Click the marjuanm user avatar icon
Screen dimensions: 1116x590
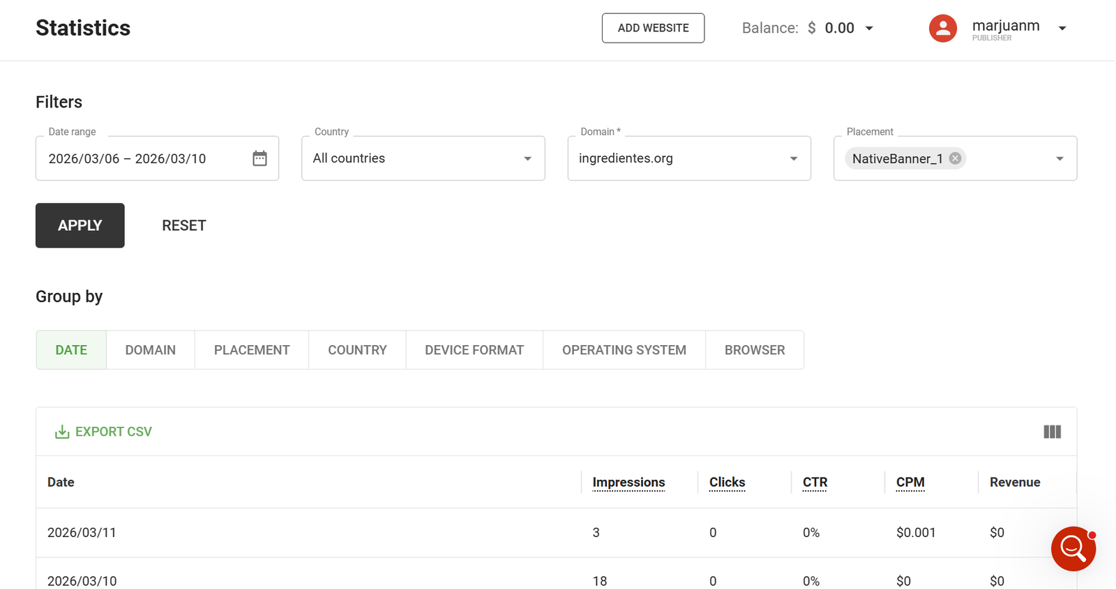point(942,29)
